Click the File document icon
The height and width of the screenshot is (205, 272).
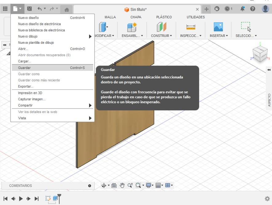point(15,9)
